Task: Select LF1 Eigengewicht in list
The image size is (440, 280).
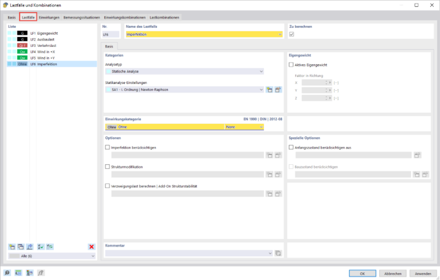Action: (x=52, y=33)
